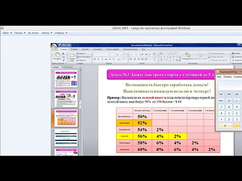Open the Макет layout dropdown
This screenshot has height=181, width=242.
coord(81,53)
